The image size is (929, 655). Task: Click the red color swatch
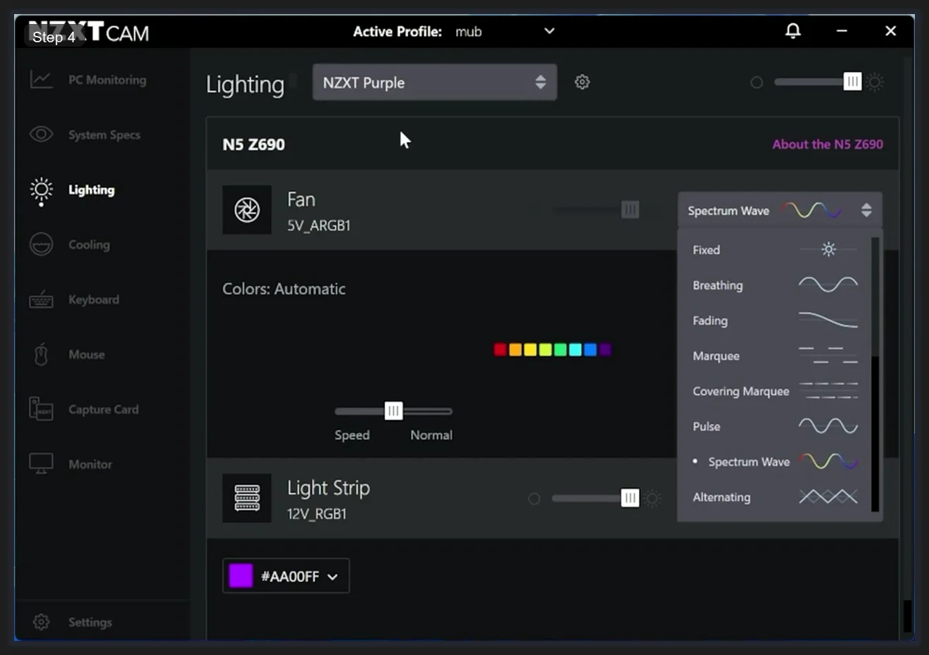click(x=500, y=349)
